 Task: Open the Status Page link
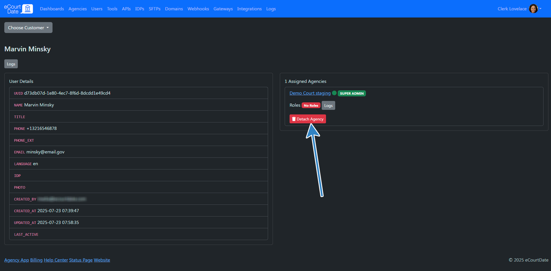tap(81, 260)
